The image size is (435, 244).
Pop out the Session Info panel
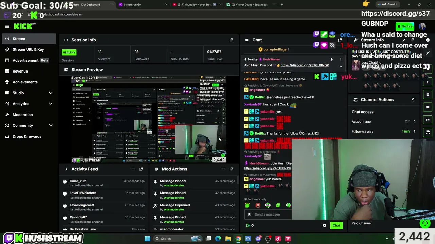click(231, 40)
